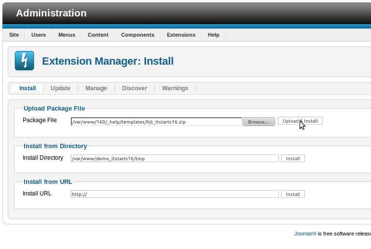The image size is (371, 249).
Task: Click the Extension Manager lightning bolt icon
Action: 24,61
